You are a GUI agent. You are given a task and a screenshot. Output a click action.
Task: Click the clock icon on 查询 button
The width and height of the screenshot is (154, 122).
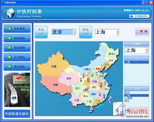(x=138, y=31)
